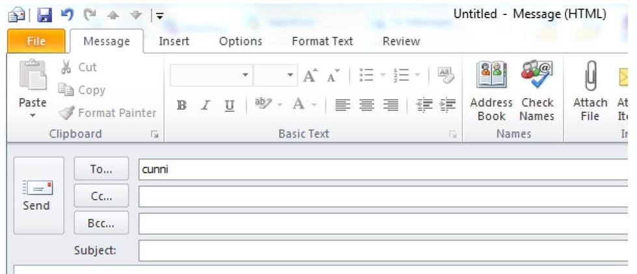
Task: Click the Save icon in quick access toolbar
Action: pos(44,14)
